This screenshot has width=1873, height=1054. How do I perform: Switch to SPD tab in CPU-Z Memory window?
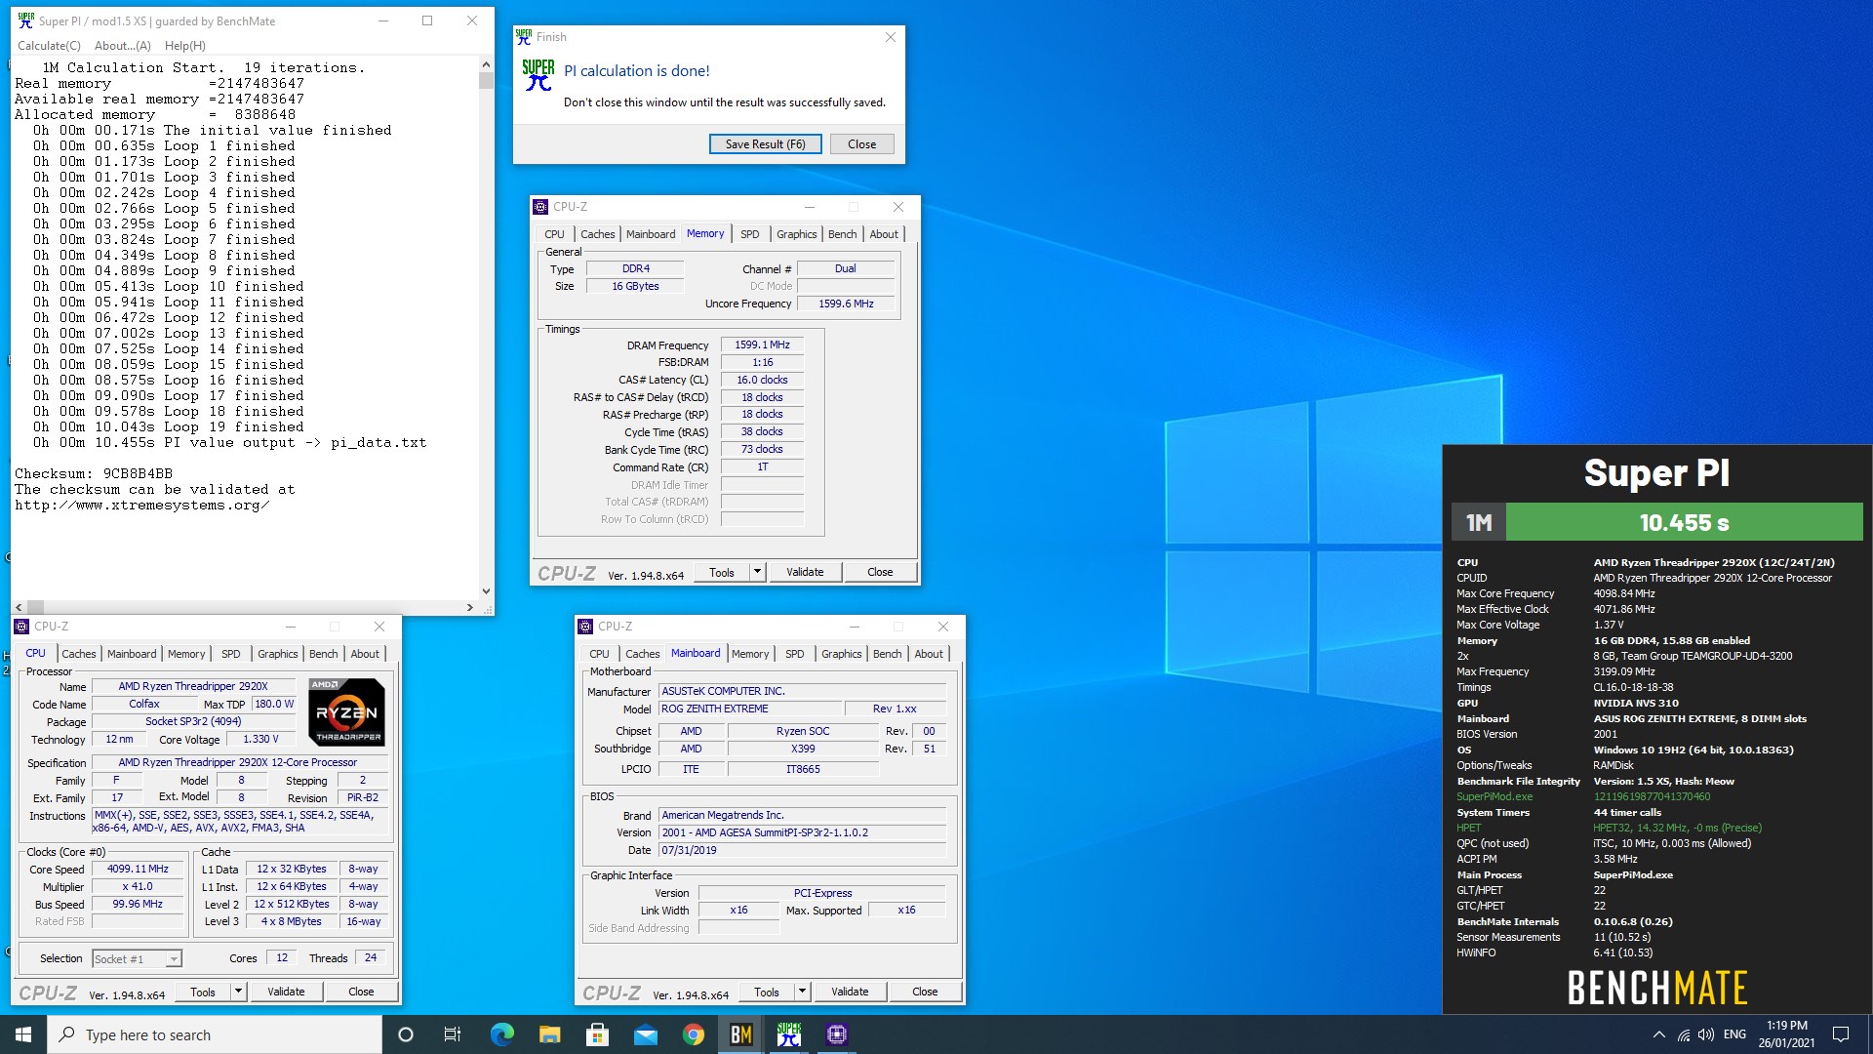point(749,234)
